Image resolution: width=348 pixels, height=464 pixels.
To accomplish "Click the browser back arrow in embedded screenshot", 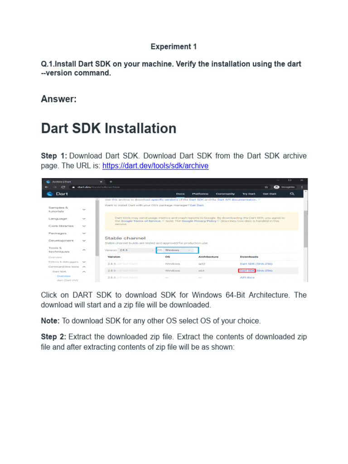I will click(x=47, y=187).
